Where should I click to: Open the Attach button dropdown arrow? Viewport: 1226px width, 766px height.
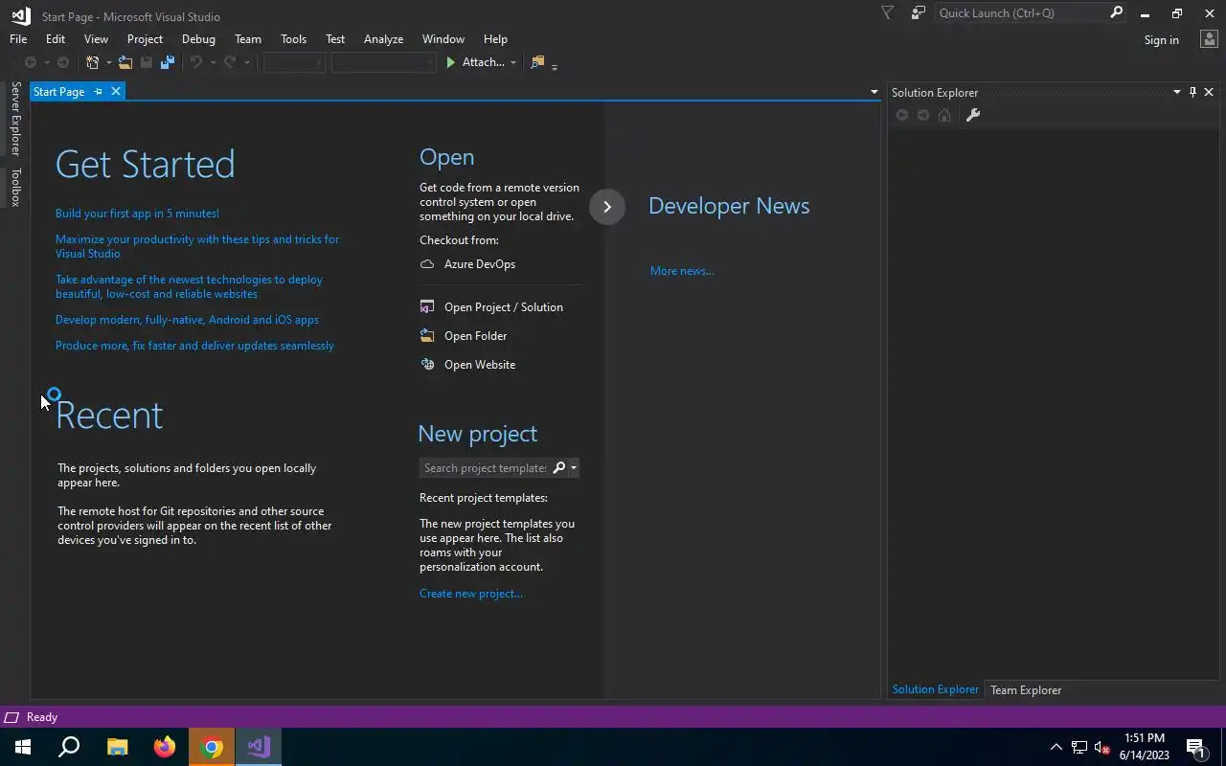pos(513,63)
